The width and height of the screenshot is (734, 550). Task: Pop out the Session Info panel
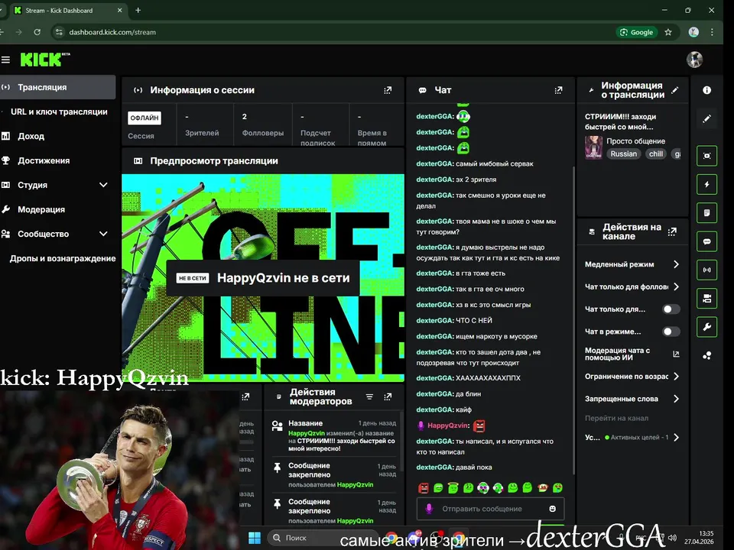(388, 90)
